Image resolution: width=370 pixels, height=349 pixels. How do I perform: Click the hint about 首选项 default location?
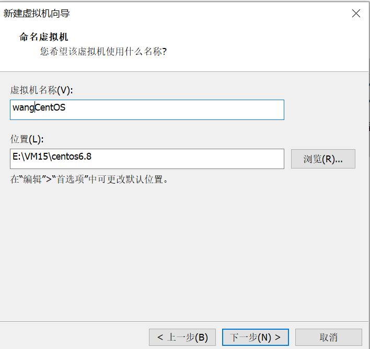click(x=89, y=179)
